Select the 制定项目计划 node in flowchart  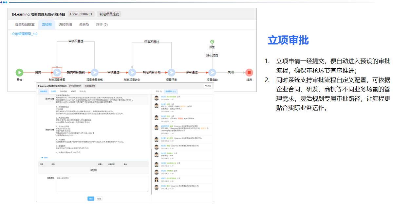[132, 72]
